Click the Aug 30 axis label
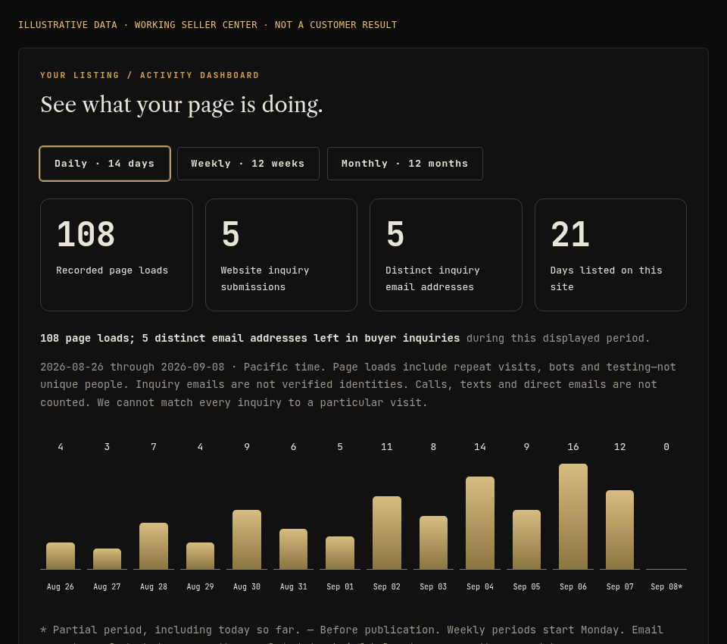 point(247,586)
